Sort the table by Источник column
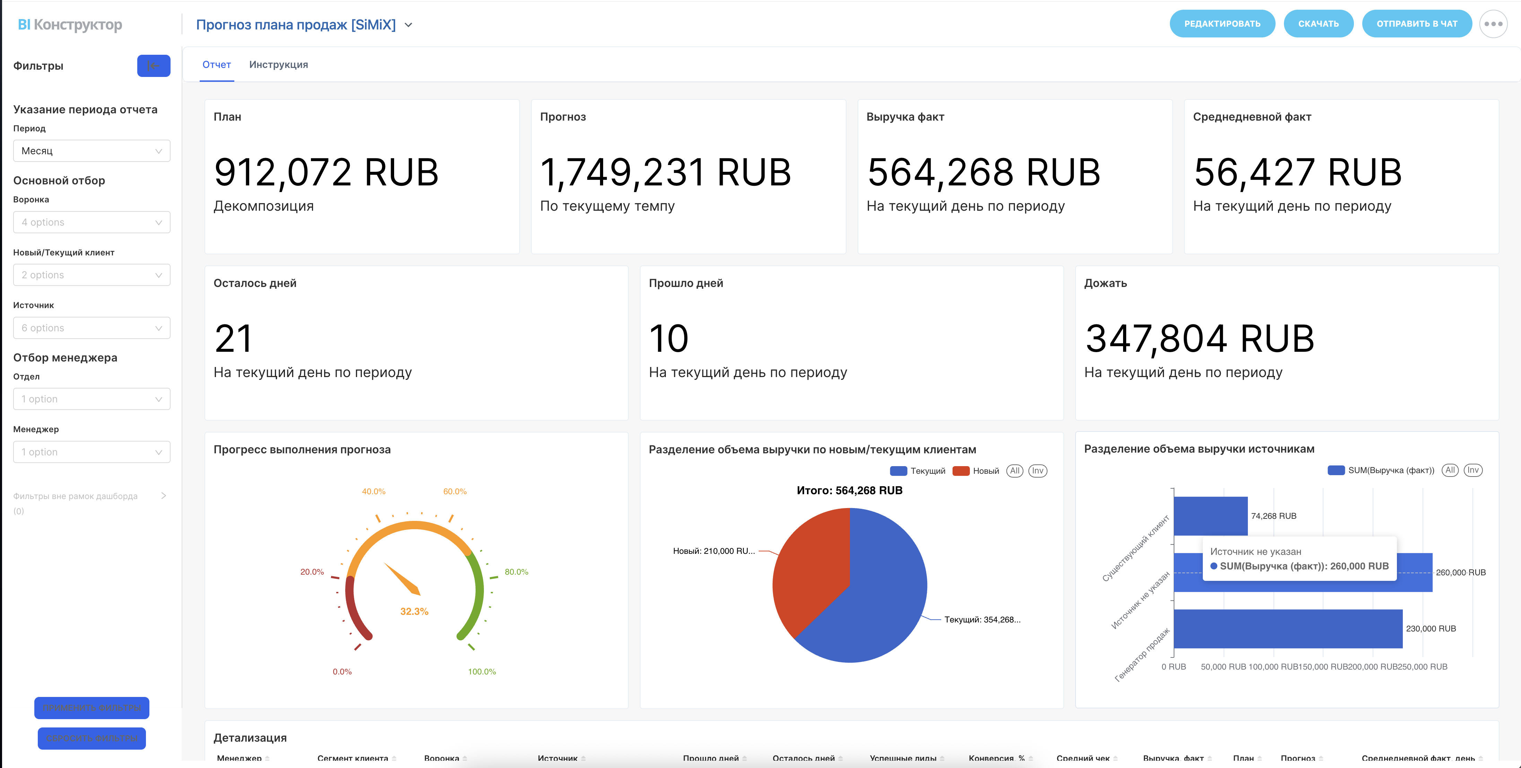 557,759
